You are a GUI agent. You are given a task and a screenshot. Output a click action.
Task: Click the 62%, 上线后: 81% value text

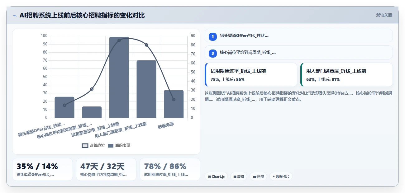point(323,79)
